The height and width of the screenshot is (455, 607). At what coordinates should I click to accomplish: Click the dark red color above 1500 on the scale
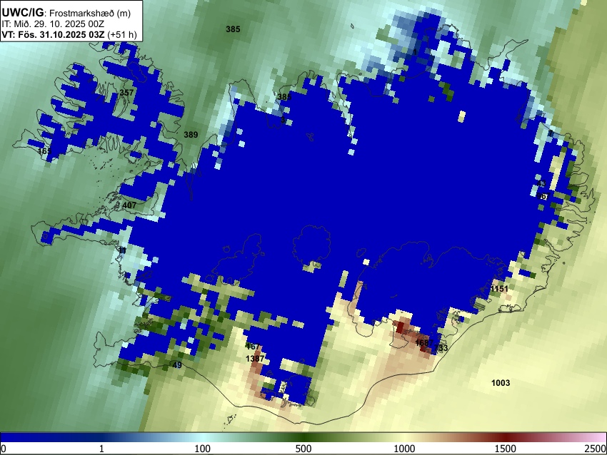[x=506, y=437]
